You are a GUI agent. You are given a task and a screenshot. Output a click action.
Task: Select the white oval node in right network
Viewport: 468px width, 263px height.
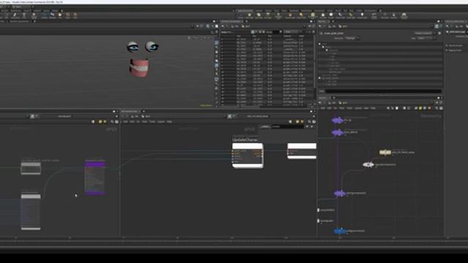[x=368, y=164]
